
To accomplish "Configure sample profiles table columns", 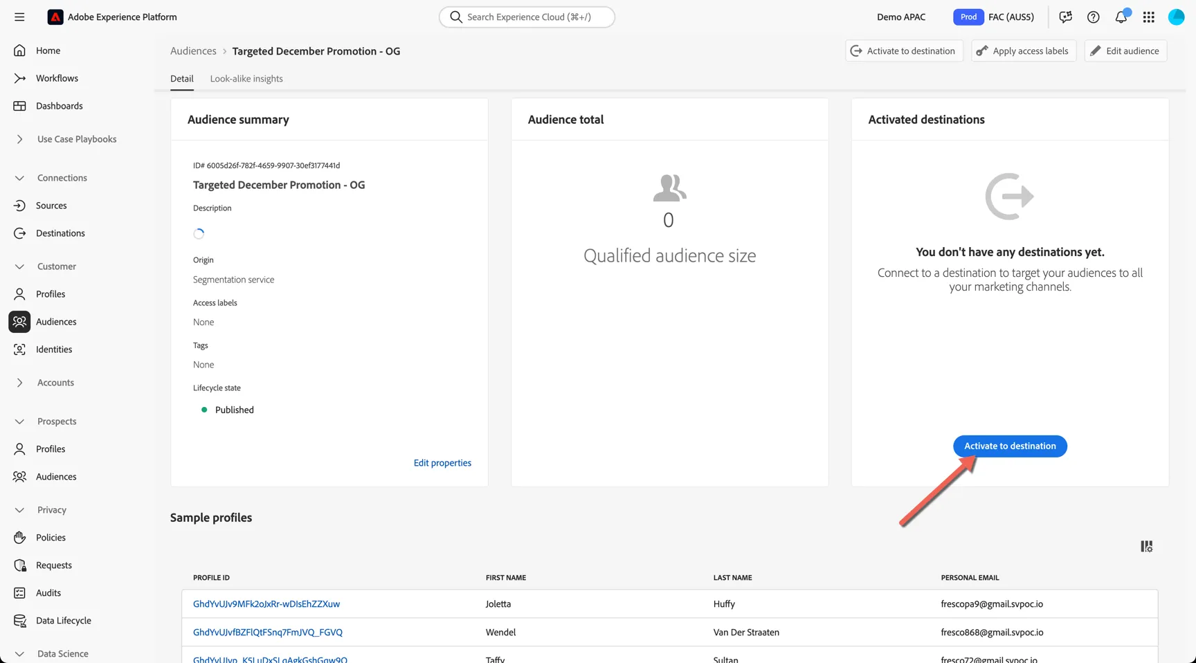I will (1147, 547).
